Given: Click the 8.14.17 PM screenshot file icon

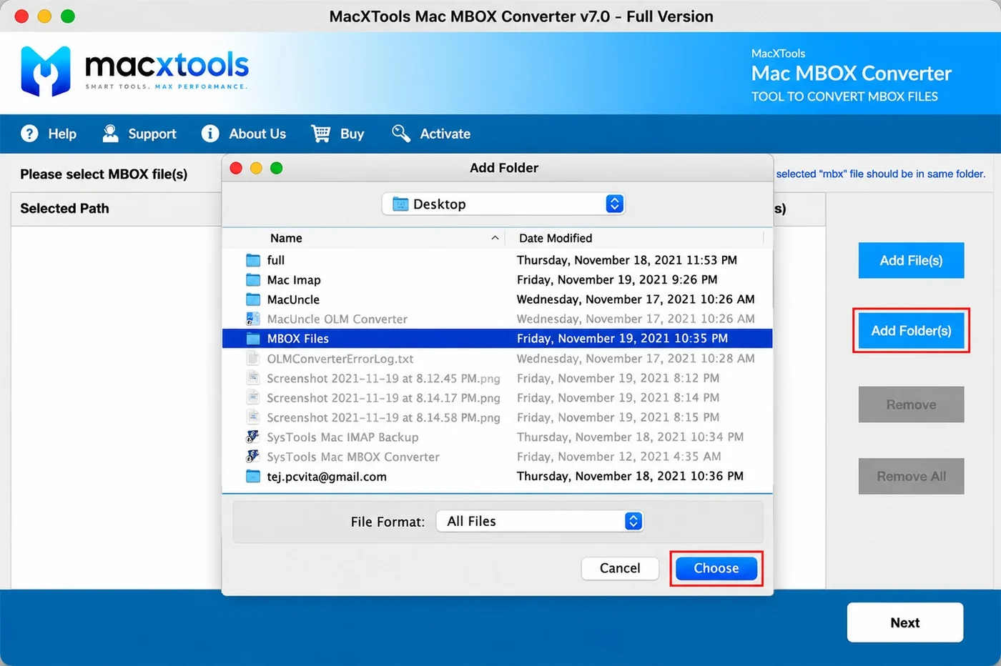Looking at the screenshot, I should point(253,397).
